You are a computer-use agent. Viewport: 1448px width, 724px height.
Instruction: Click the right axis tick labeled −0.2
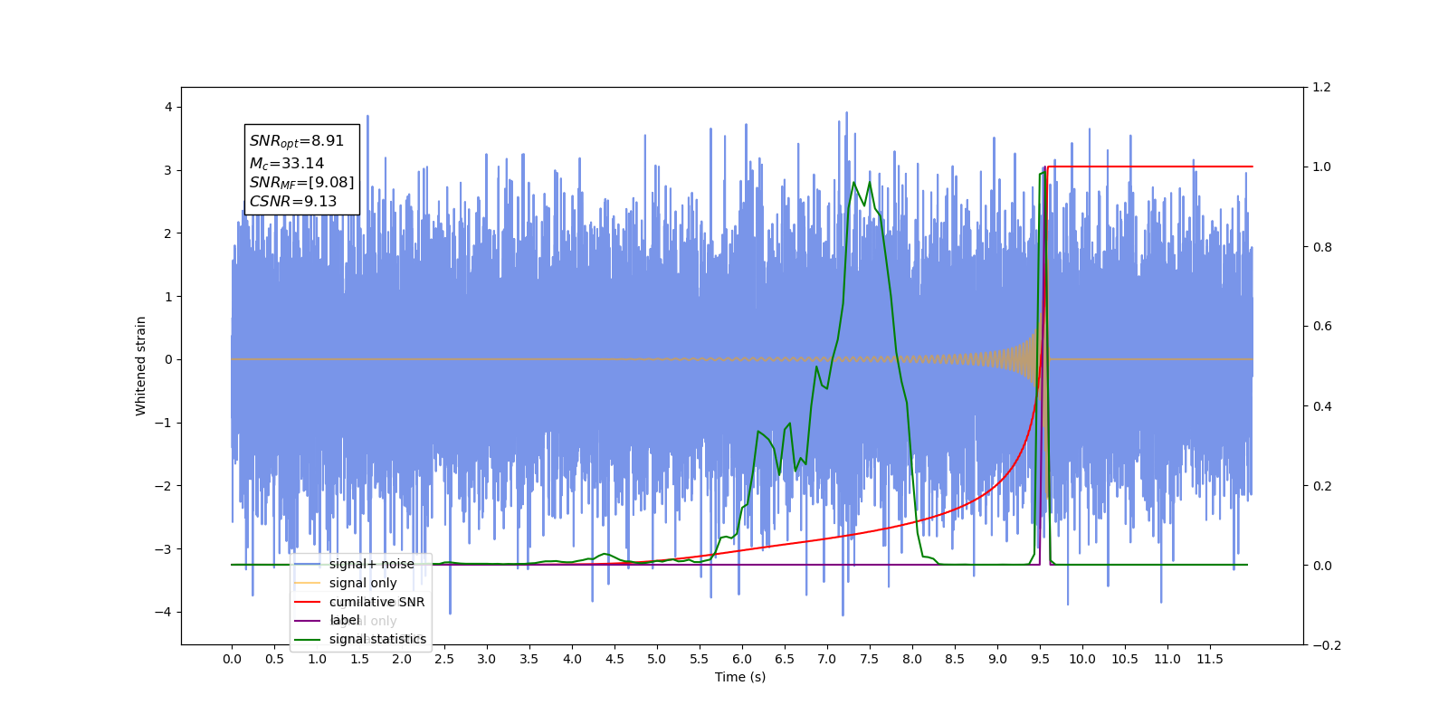pyautogui.click(x=1327, y=645)
